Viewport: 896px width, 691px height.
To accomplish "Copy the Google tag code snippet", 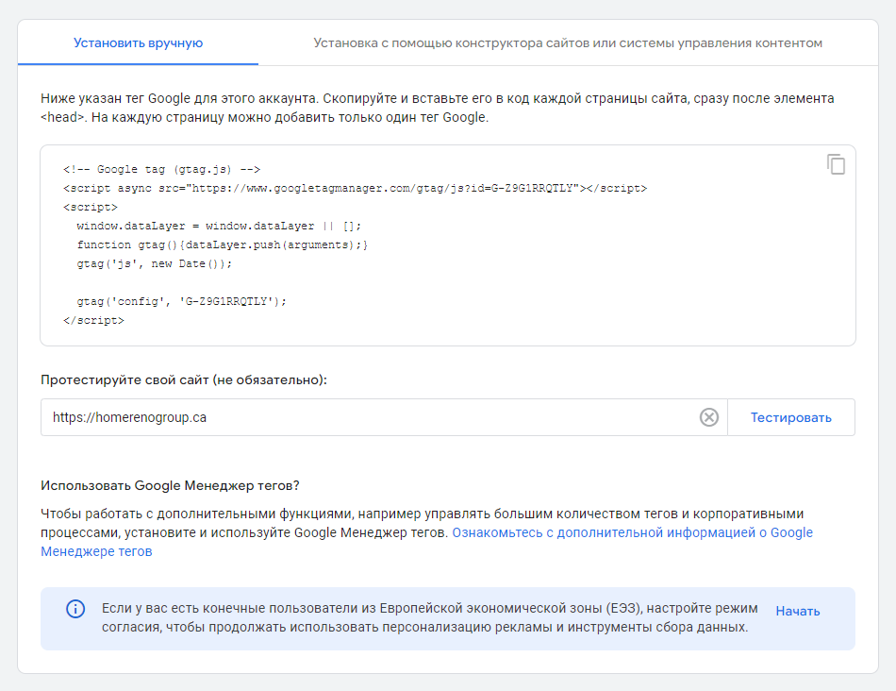I will coord(836,164).
